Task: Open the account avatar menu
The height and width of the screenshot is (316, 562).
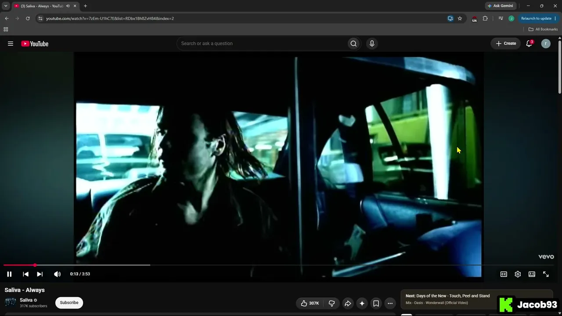Action: (546, 43)
